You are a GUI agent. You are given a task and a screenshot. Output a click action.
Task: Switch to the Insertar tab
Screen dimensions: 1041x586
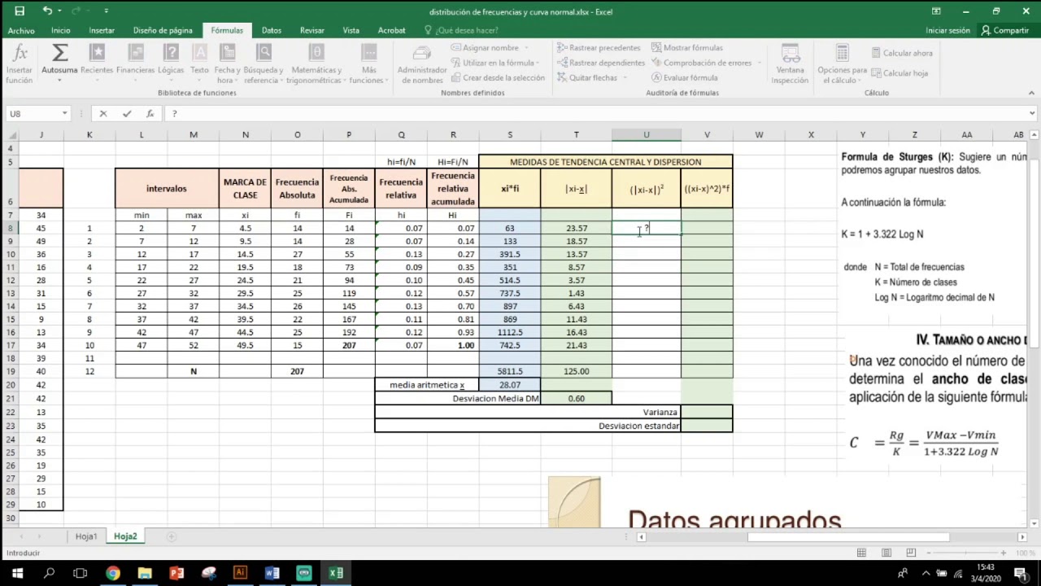102,30
